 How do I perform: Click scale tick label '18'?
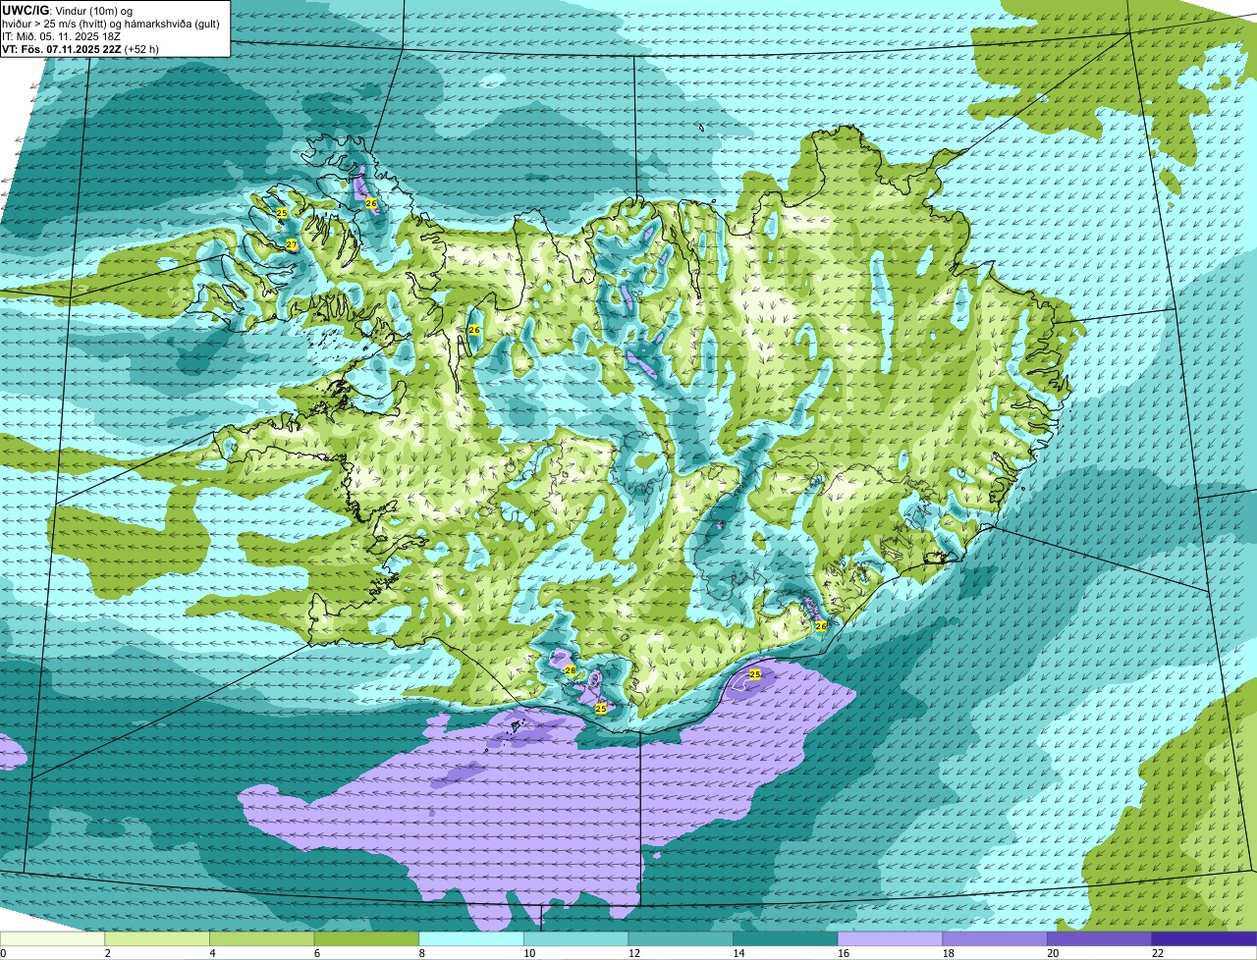948,952
